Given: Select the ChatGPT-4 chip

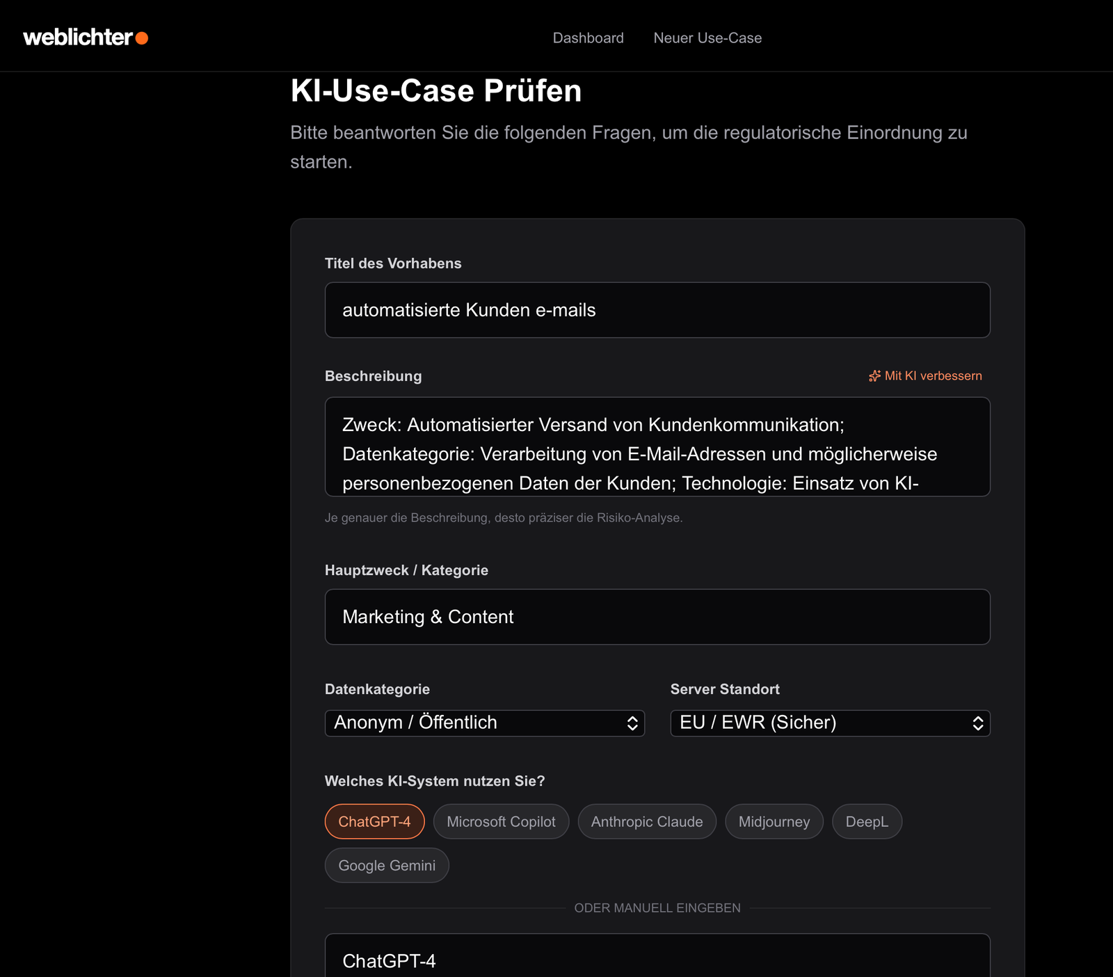Looking at the screenshot, I should pyautogui.click(x=374, y=822).
